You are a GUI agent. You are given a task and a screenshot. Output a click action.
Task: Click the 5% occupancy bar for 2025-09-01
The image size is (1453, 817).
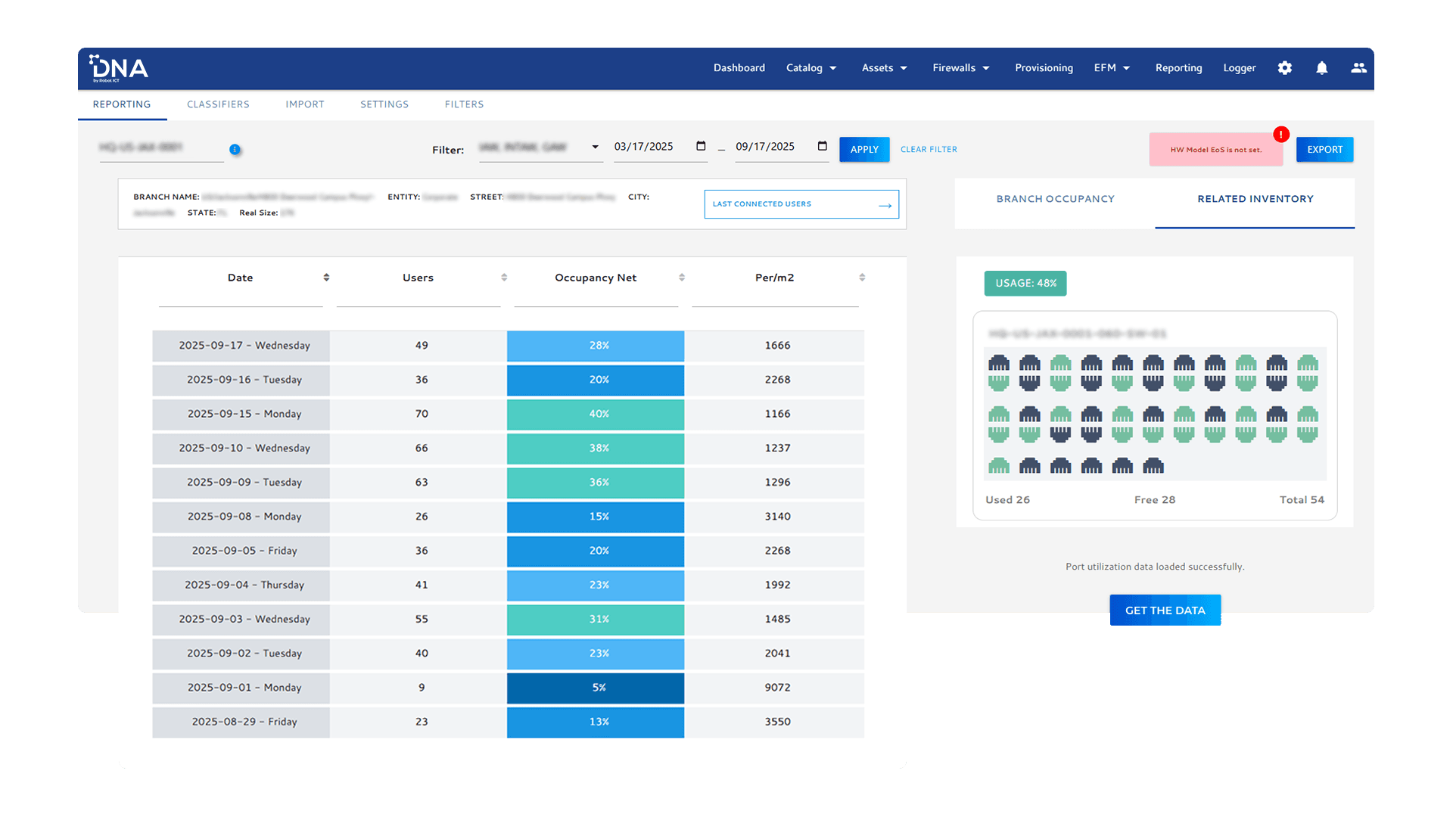click(x=596, y=688)
